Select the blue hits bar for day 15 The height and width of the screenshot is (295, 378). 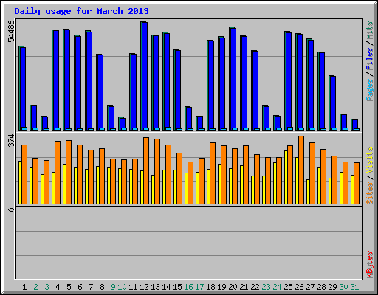tap(178, 90)
